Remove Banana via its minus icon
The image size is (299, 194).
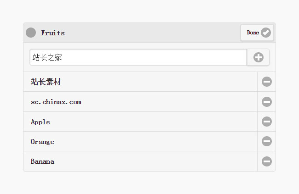267,161
